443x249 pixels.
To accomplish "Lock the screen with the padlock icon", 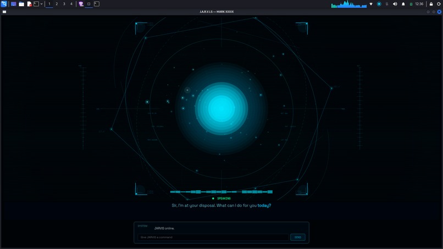I will [x=431, y=4].
